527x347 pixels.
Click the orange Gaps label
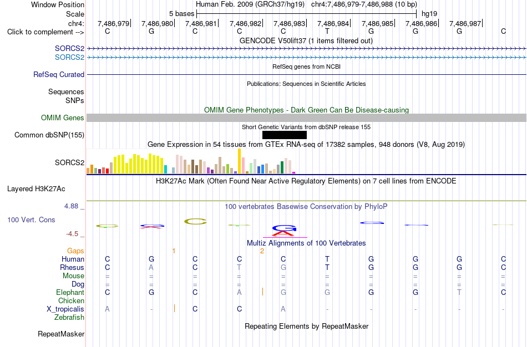point(75,251)
